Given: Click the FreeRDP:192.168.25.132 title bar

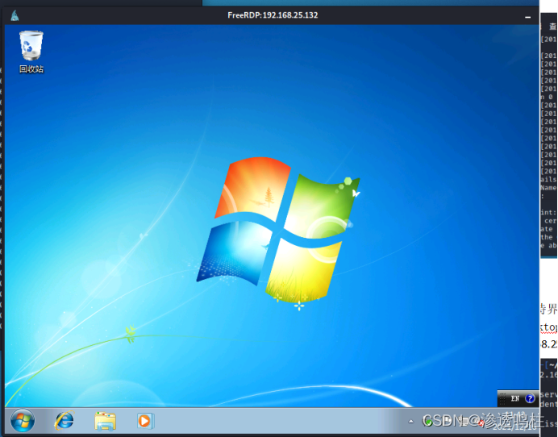Looking at the screenshot, I should pos(273,15).
